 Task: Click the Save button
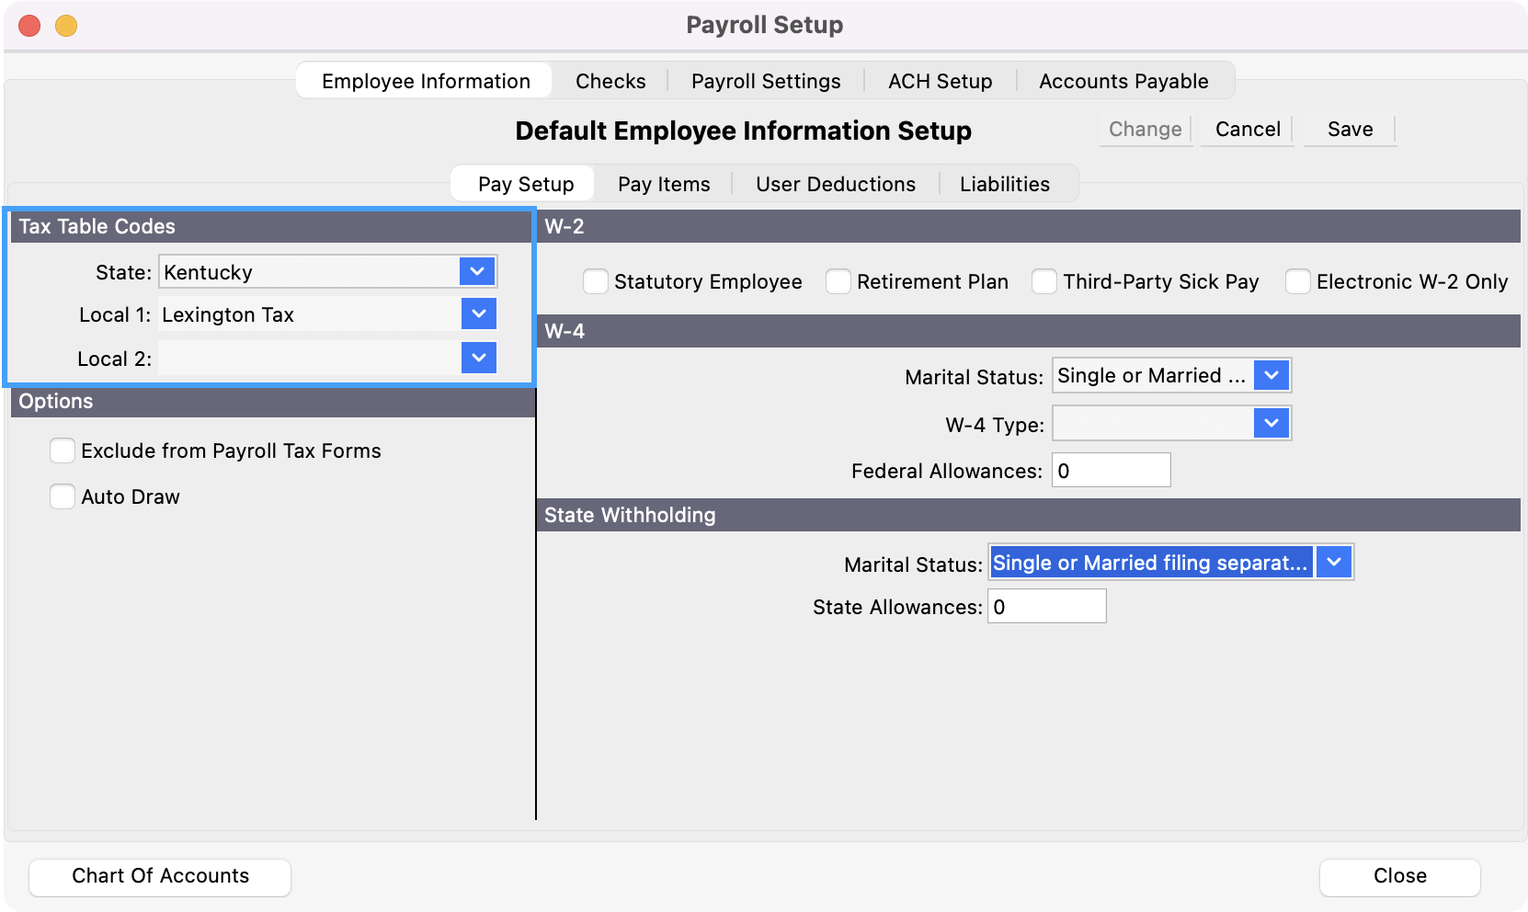click(1350, 130)
